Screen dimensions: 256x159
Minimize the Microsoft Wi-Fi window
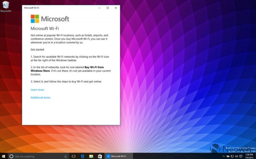point(99,8)
